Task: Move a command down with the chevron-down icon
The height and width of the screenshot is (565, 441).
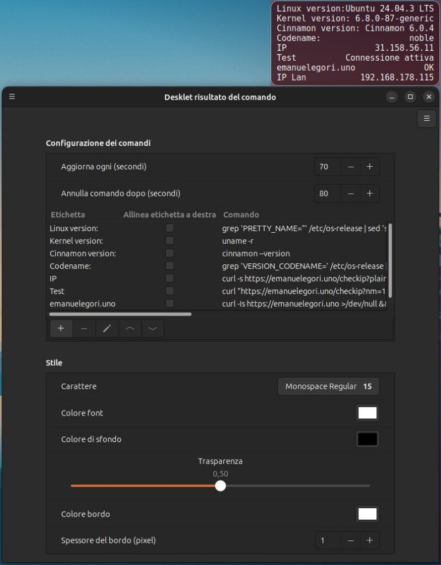Action: [x=153, y=328]
